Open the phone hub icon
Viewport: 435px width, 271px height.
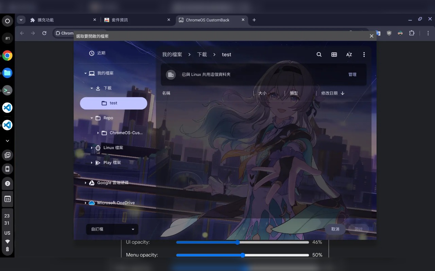pos(7,169)
